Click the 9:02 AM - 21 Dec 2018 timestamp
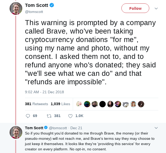Image resolution: width=166 pixels, height=153 pixels. (x=44, y=92)
